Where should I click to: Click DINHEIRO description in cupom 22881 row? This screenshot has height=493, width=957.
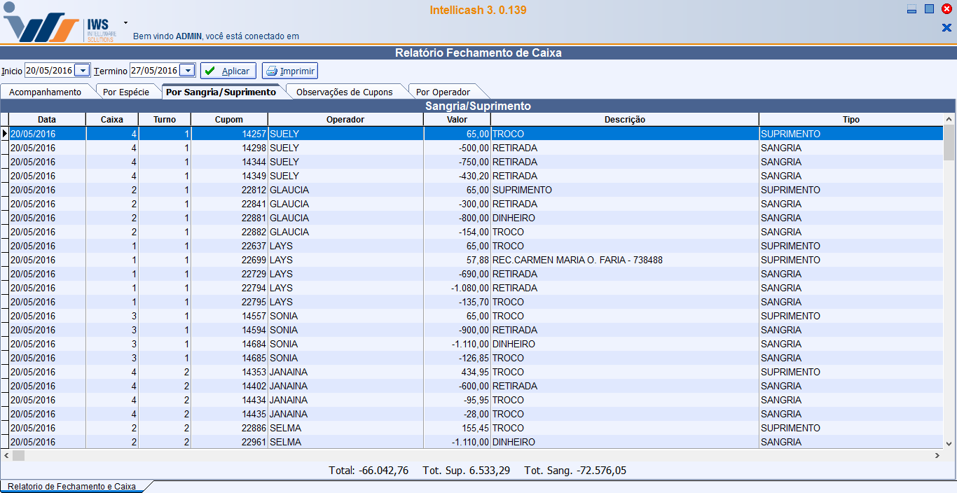click(514, 218)
